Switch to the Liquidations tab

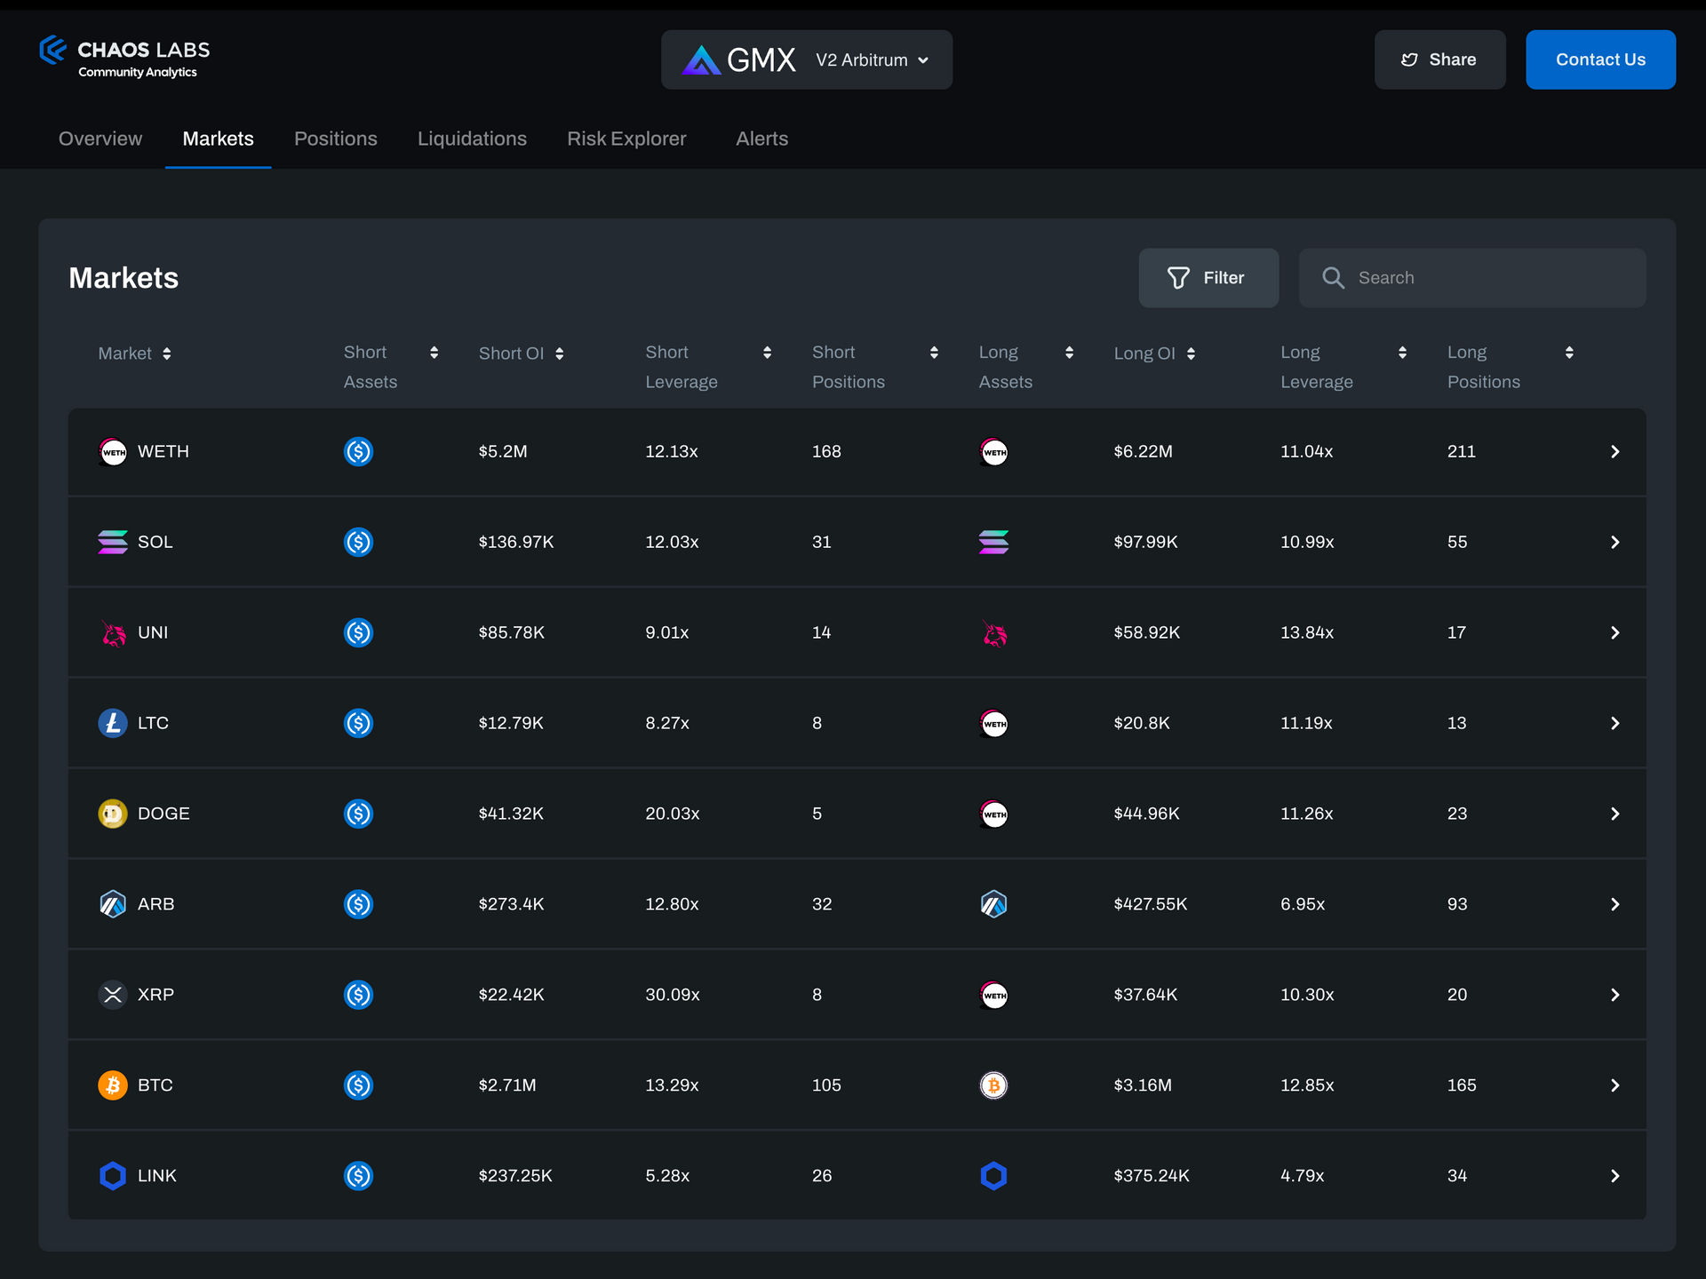[x=472, y=139]
